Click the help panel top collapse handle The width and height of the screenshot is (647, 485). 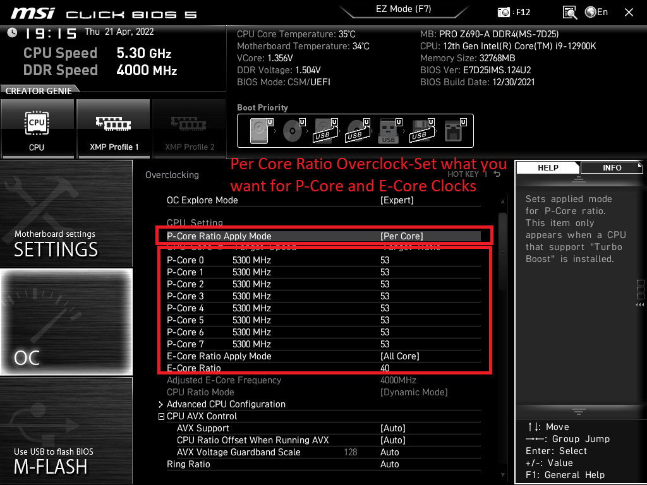(x=579, y=179)
